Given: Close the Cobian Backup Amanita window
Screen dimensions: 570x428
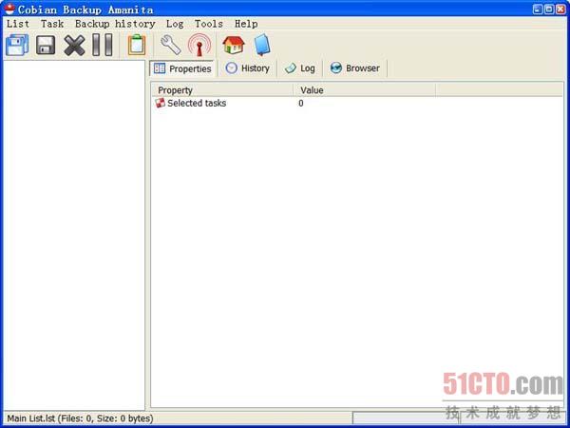Looking at the screenshot, I should (x=560, y=10).
